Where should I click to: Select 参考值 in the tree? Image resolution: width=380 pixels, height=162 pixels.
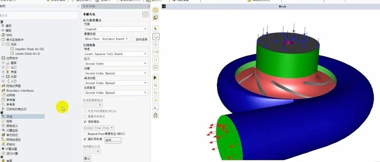click(x=11, y=100)
